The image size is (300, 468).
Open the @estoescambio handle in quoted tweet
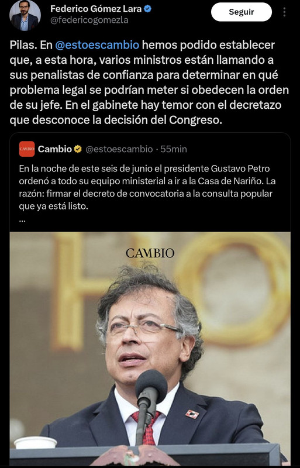tap(119, 149)
